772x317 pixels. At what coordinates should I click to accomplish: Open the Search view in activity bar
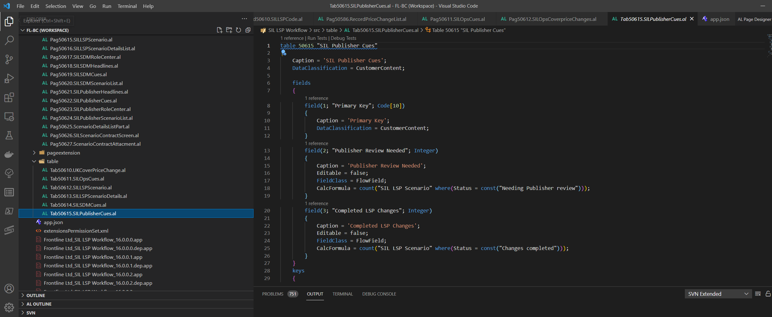(x=9, y=40)
